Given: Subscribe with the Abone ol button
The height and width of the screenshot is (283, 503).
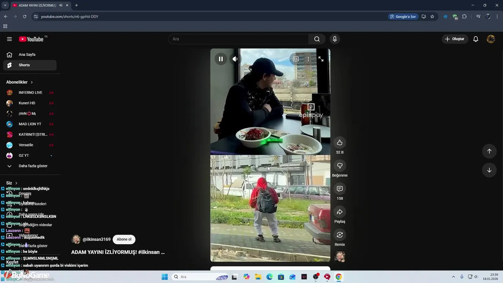Looking at the screenshot, I should coord(124,239).
